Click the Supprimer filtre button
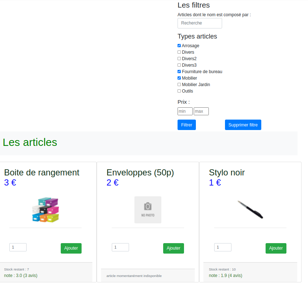This screenshot has height=286, width=308. pos(243,125)
